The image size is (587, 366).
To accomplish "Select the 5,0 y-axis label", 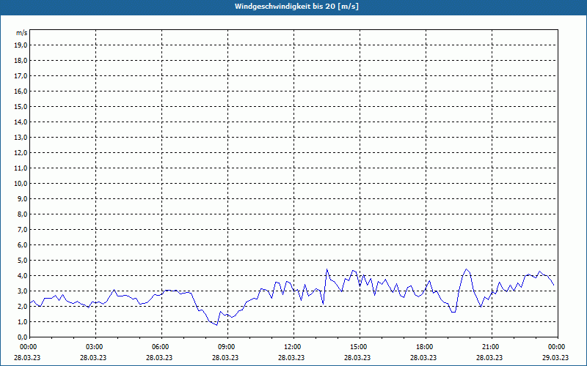I will point(22,261).
